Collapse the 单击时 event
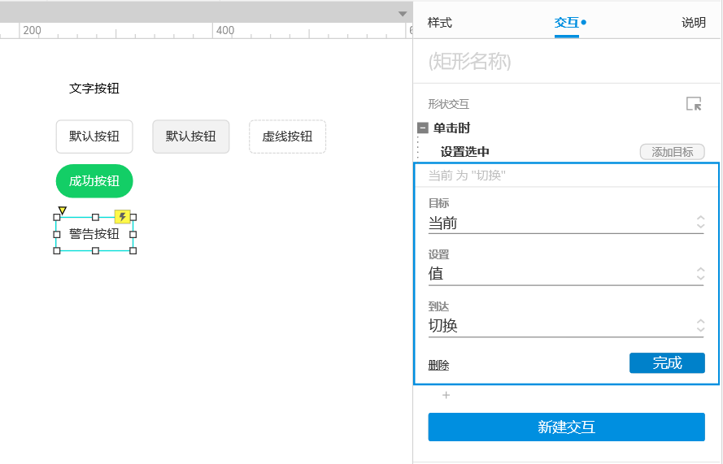This screenshot has width=723, height=464. click(423, 128)
